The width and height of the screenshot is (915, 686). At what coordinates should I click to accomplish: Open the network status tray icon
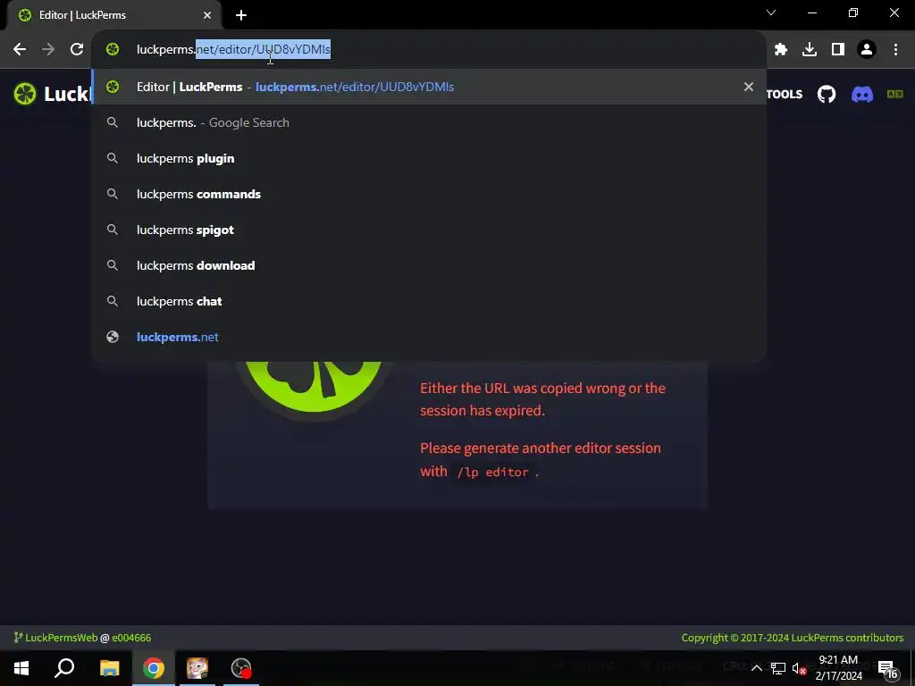(778, 668)
